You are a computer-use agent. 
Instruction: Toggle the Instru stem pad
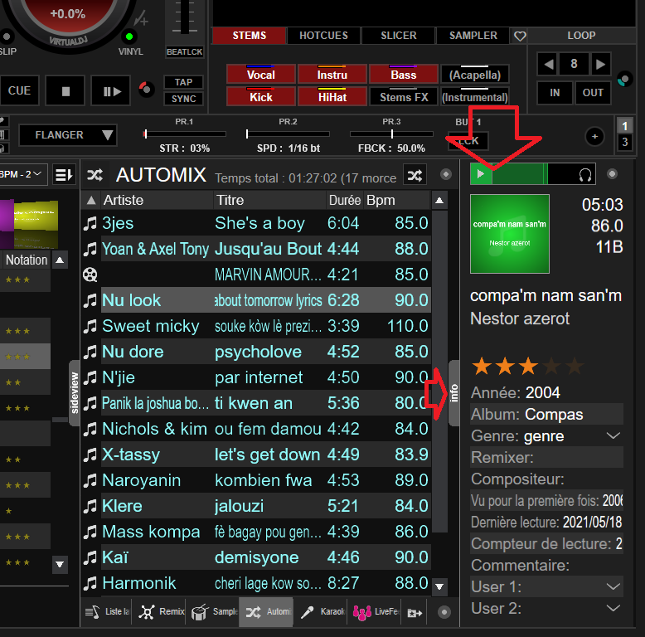tap(332, 75)
